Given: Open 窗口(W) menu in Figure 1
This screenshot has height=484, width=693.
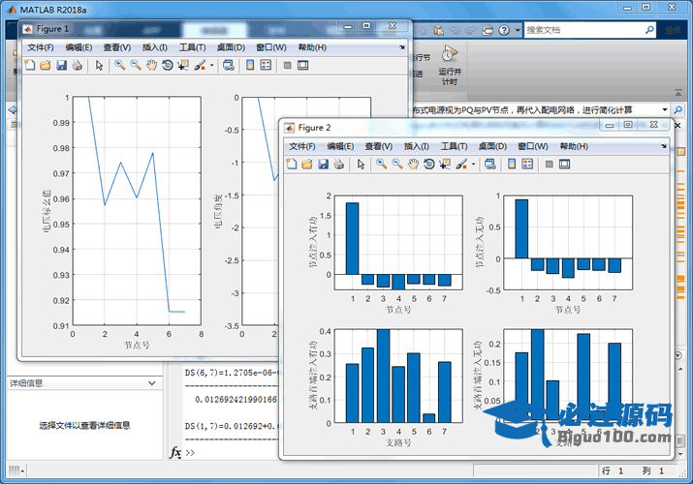Looking at the screenshot, I should (x=271, y=47).
